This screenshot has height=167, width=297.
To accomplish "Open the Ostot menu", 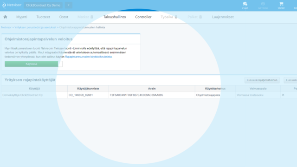I will [64, 17].
